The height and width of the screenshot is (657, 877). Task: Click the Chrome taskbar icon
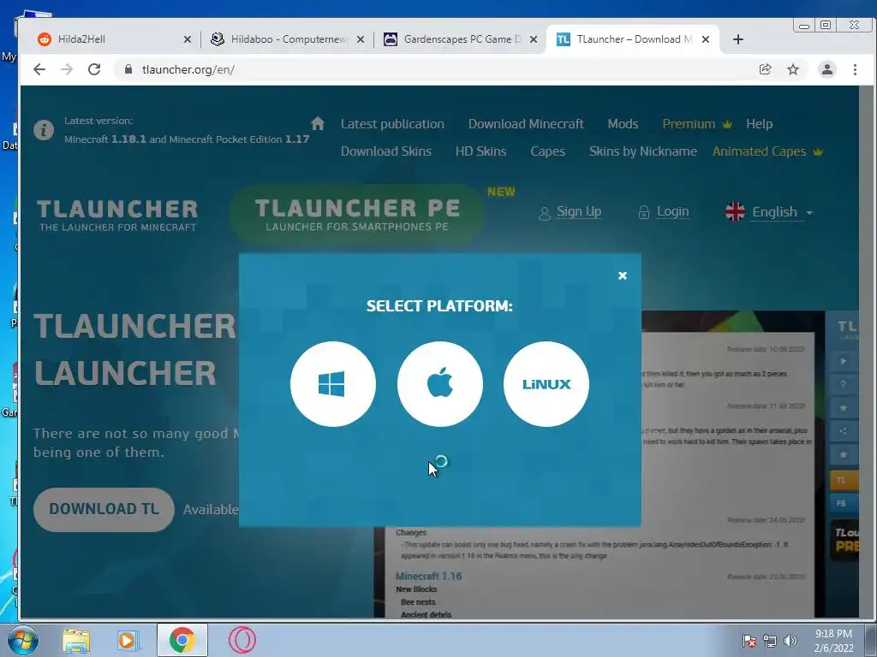tap(182, 640)
